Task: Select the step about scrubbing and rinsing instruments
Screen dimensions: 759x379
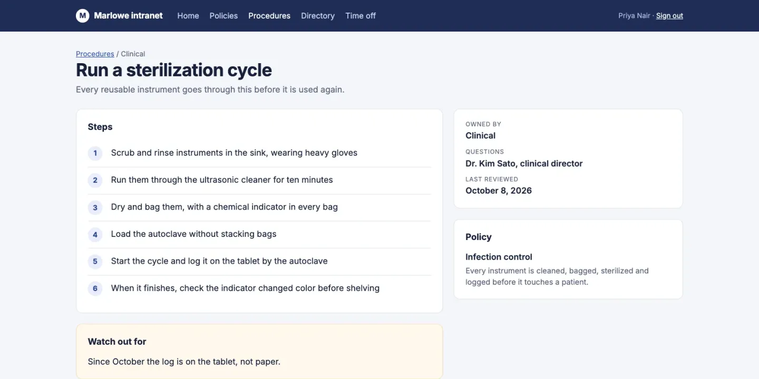Action: tap(234, 153)
